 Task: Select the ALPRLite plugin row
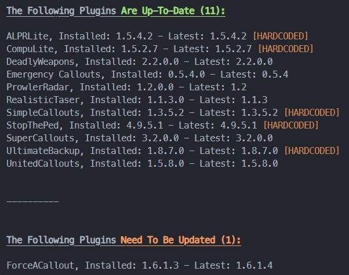coord(157,36)
